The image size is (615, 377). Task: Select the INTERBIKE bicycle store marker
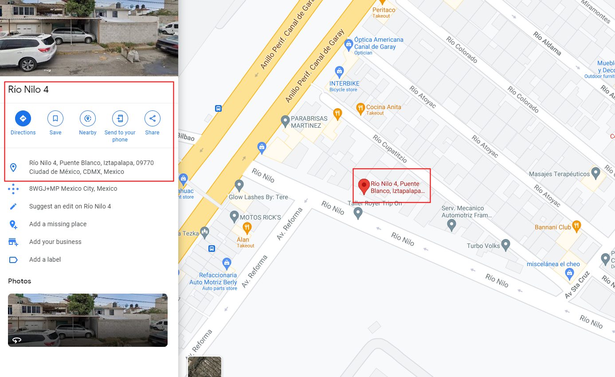339,71
